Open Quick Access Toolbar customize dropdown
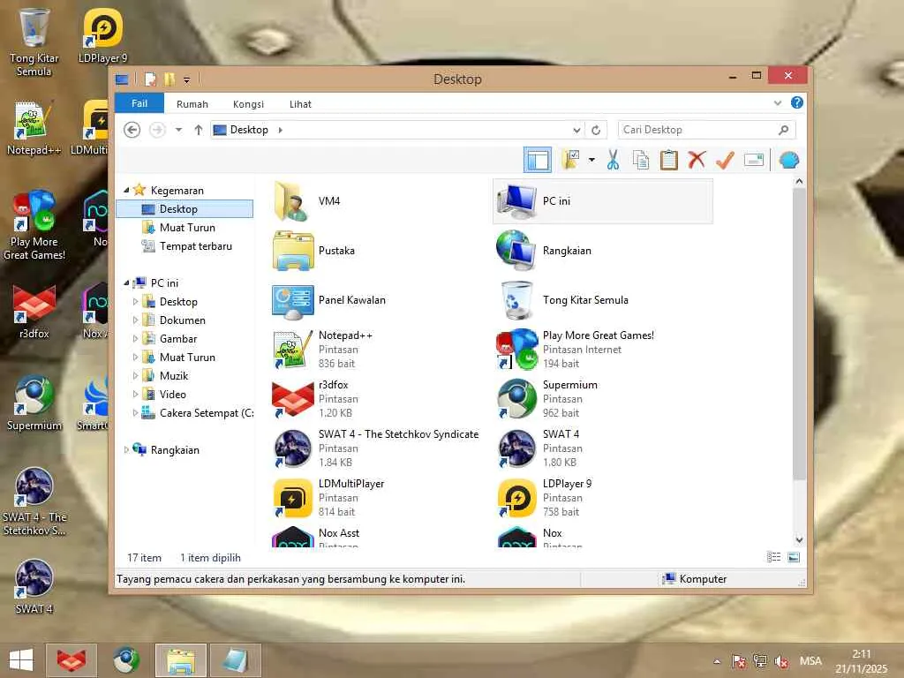 186,79
